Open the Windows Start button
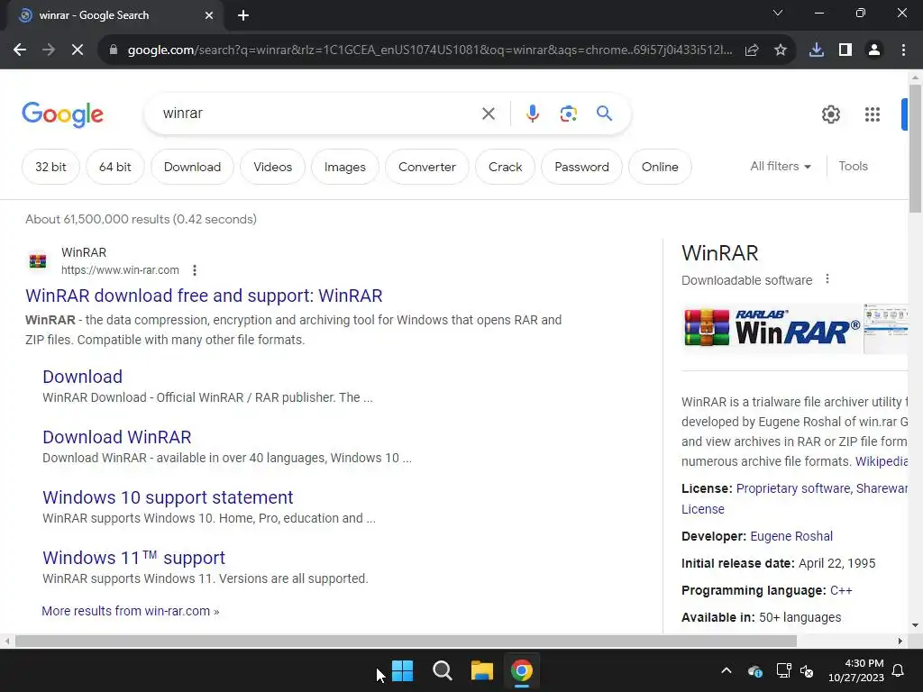Viewport: 923px width, 692px height. 403,670
